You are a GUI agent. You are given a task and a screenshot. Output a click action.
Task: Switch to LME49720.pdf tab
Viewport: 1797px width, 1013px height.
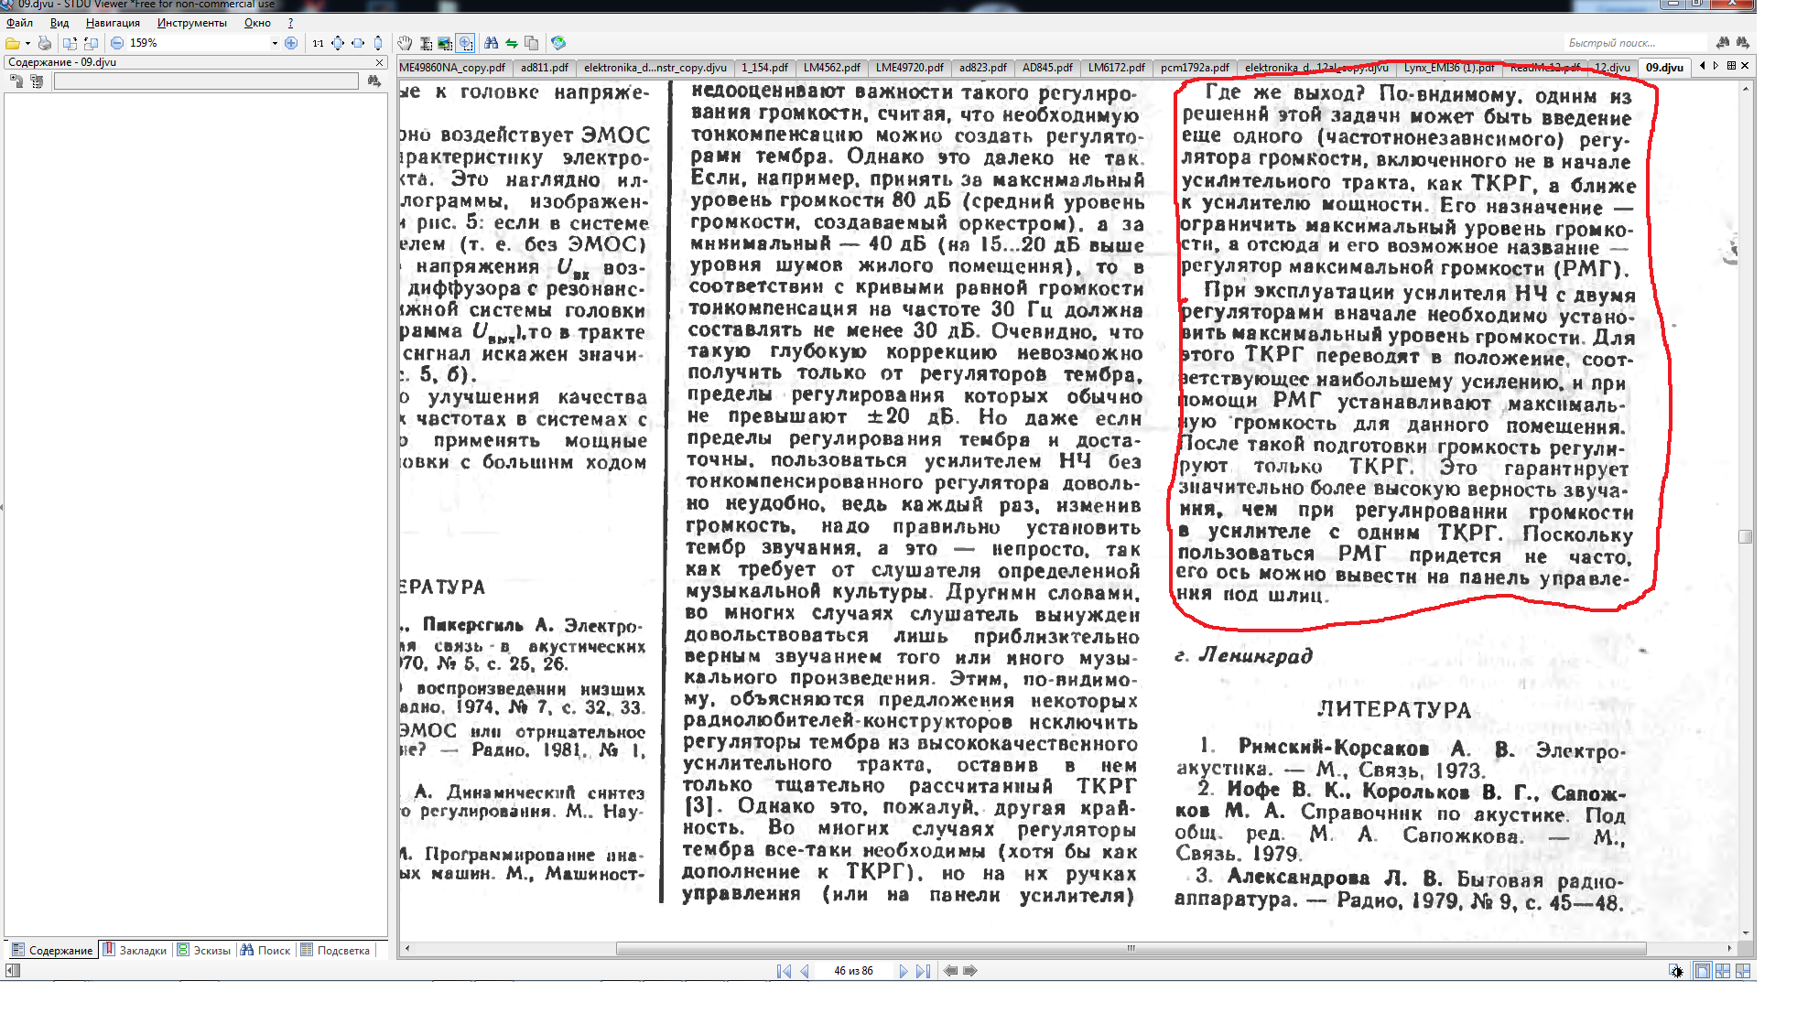click(x=909, y=67)
